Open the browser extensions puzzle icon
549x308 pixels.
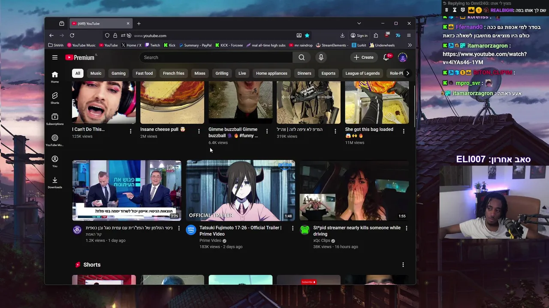pyautogui.click(x=376, y=36)
